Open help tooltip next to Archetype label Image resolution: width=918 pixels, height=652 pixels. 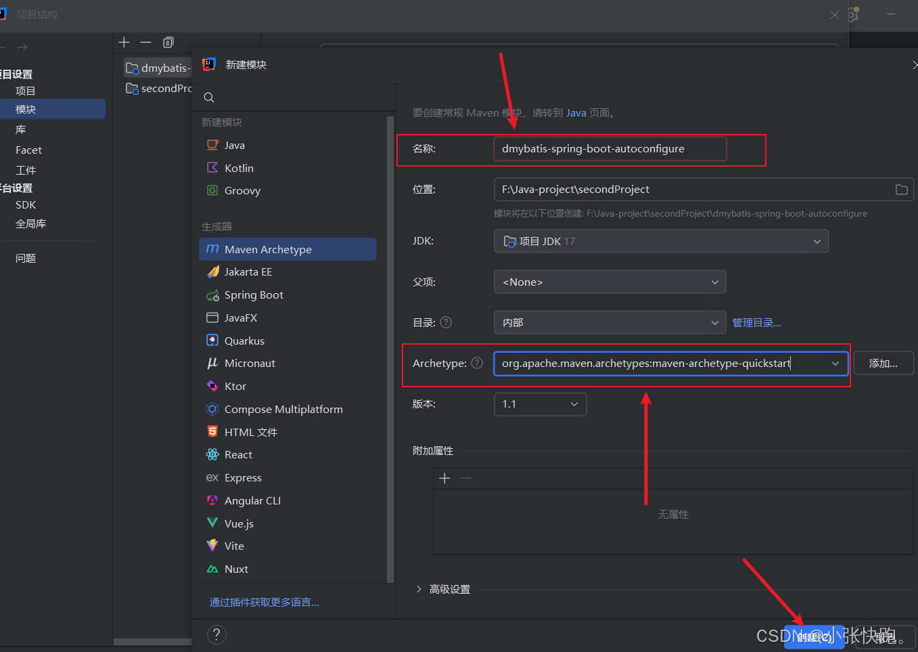477,363
